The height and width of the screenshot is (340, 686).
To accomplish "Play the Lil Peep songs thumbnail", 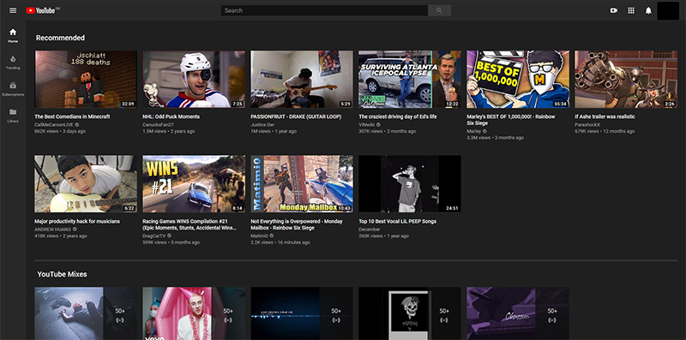I will tap(410, 184).
